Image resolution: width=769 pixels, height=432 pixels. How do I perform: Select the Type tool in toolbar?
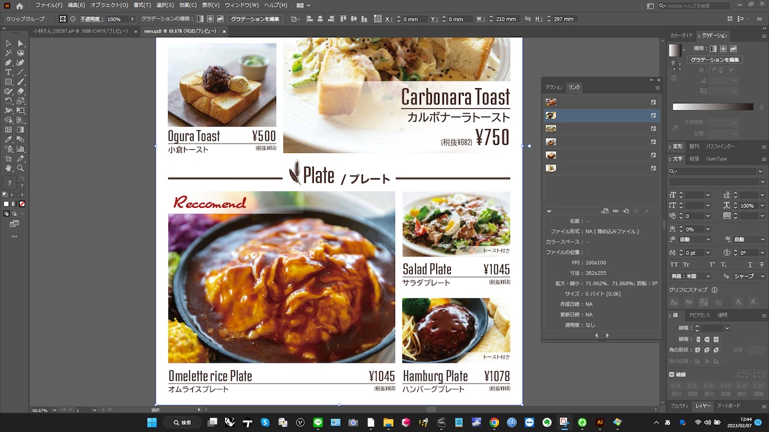[9, 72]
